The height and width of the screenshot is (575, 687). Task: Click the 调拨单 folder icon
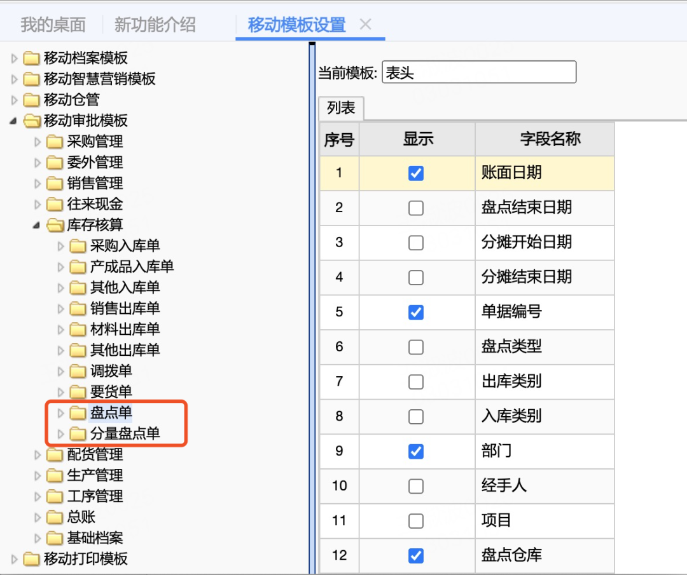coord(78,371)
